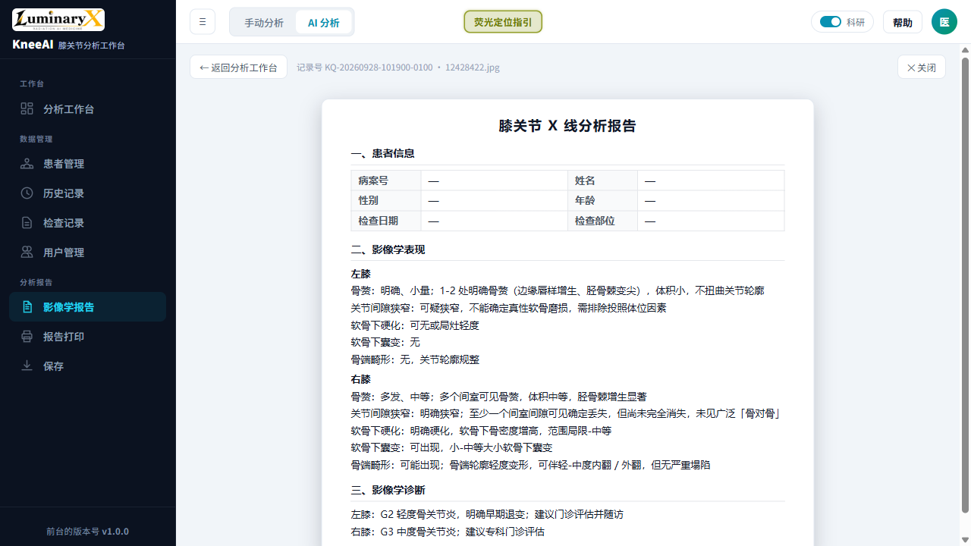Click the 三、影像学诊断 heading
The height and width of the screenshot is (546, 971).
click(x=388, y=490)
